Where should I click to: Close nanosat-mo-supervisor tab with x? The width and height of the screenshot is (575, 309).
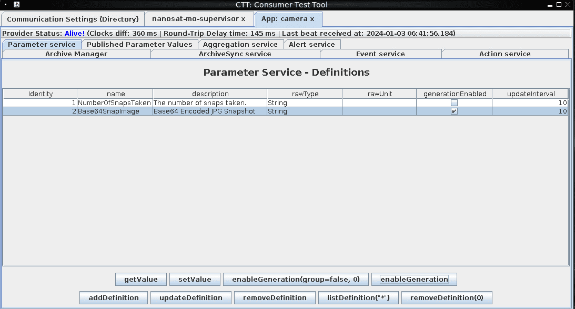[x=243, y=19]
